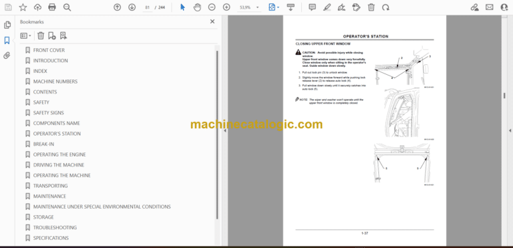This screenshot has width=513, height=248.
Task: Click the bookmarks panel vertical scrollbar
Action: pyautogui.click(x=216, y=134)
